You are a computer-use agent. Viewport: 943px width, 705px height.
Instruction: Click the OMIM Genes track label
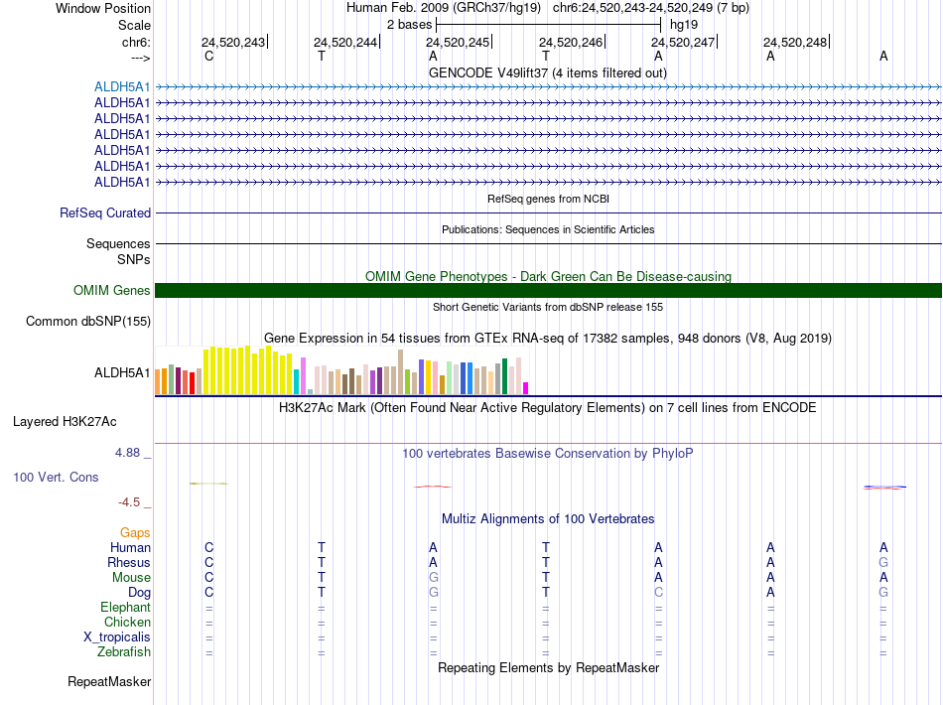point(112,291)
